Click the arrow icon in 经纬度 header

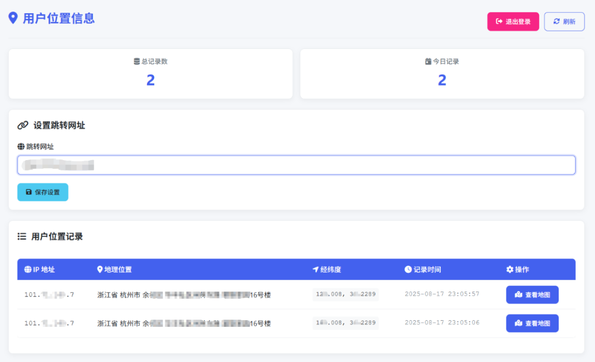click(315, 270)
